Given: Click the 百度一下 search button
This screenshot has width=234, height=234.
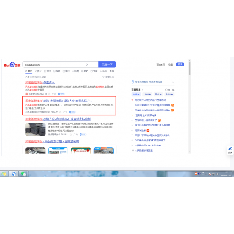Looking at the screenshot, I should [107, 65].
